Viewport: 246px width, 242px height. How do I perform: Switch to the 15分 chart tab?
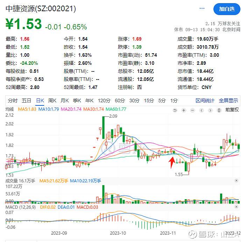point(149,101)
